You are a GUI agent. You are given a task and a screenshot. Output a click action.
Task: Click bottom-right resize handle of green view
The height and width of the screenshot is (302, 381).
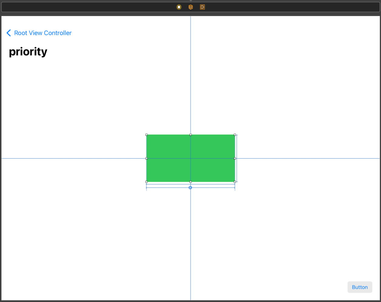point(235,182)
